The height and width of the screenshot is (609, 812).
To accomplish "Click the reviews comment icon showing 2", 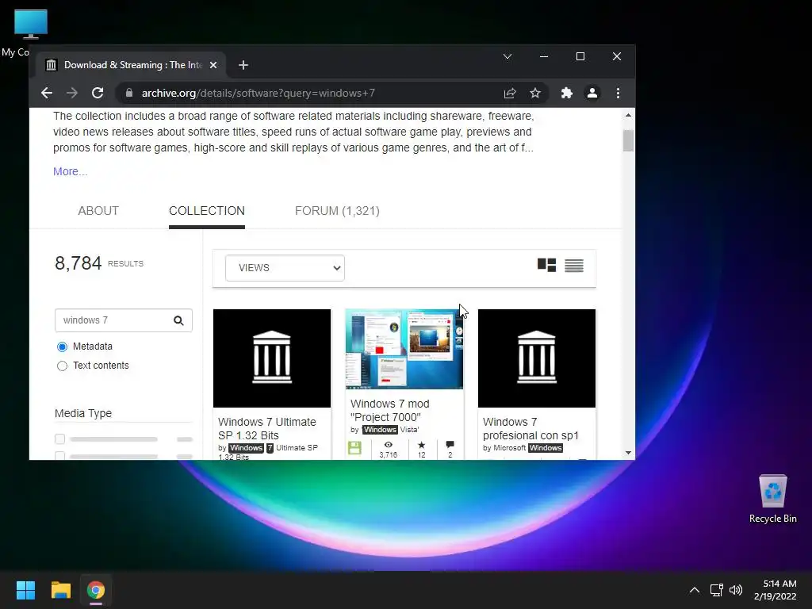I will click(450, 444).
